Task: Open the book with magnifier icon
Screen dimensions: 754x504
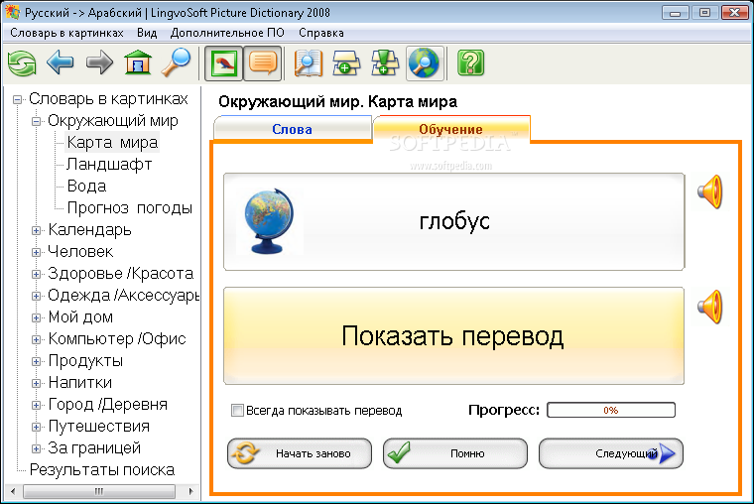Action: coord(308,63)
